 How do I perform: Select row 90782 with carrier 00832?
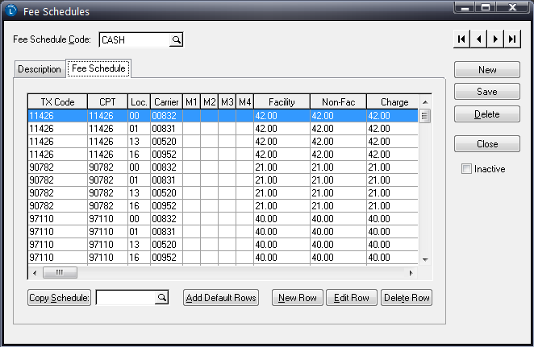click(x=223, y=167)
